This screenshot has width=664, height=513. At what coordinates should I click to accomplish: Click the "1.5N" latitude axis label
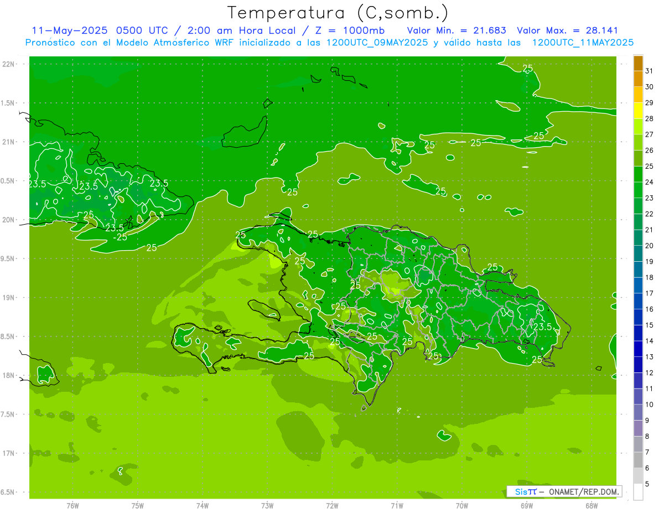pyautogui.click(x=8, y=103)
